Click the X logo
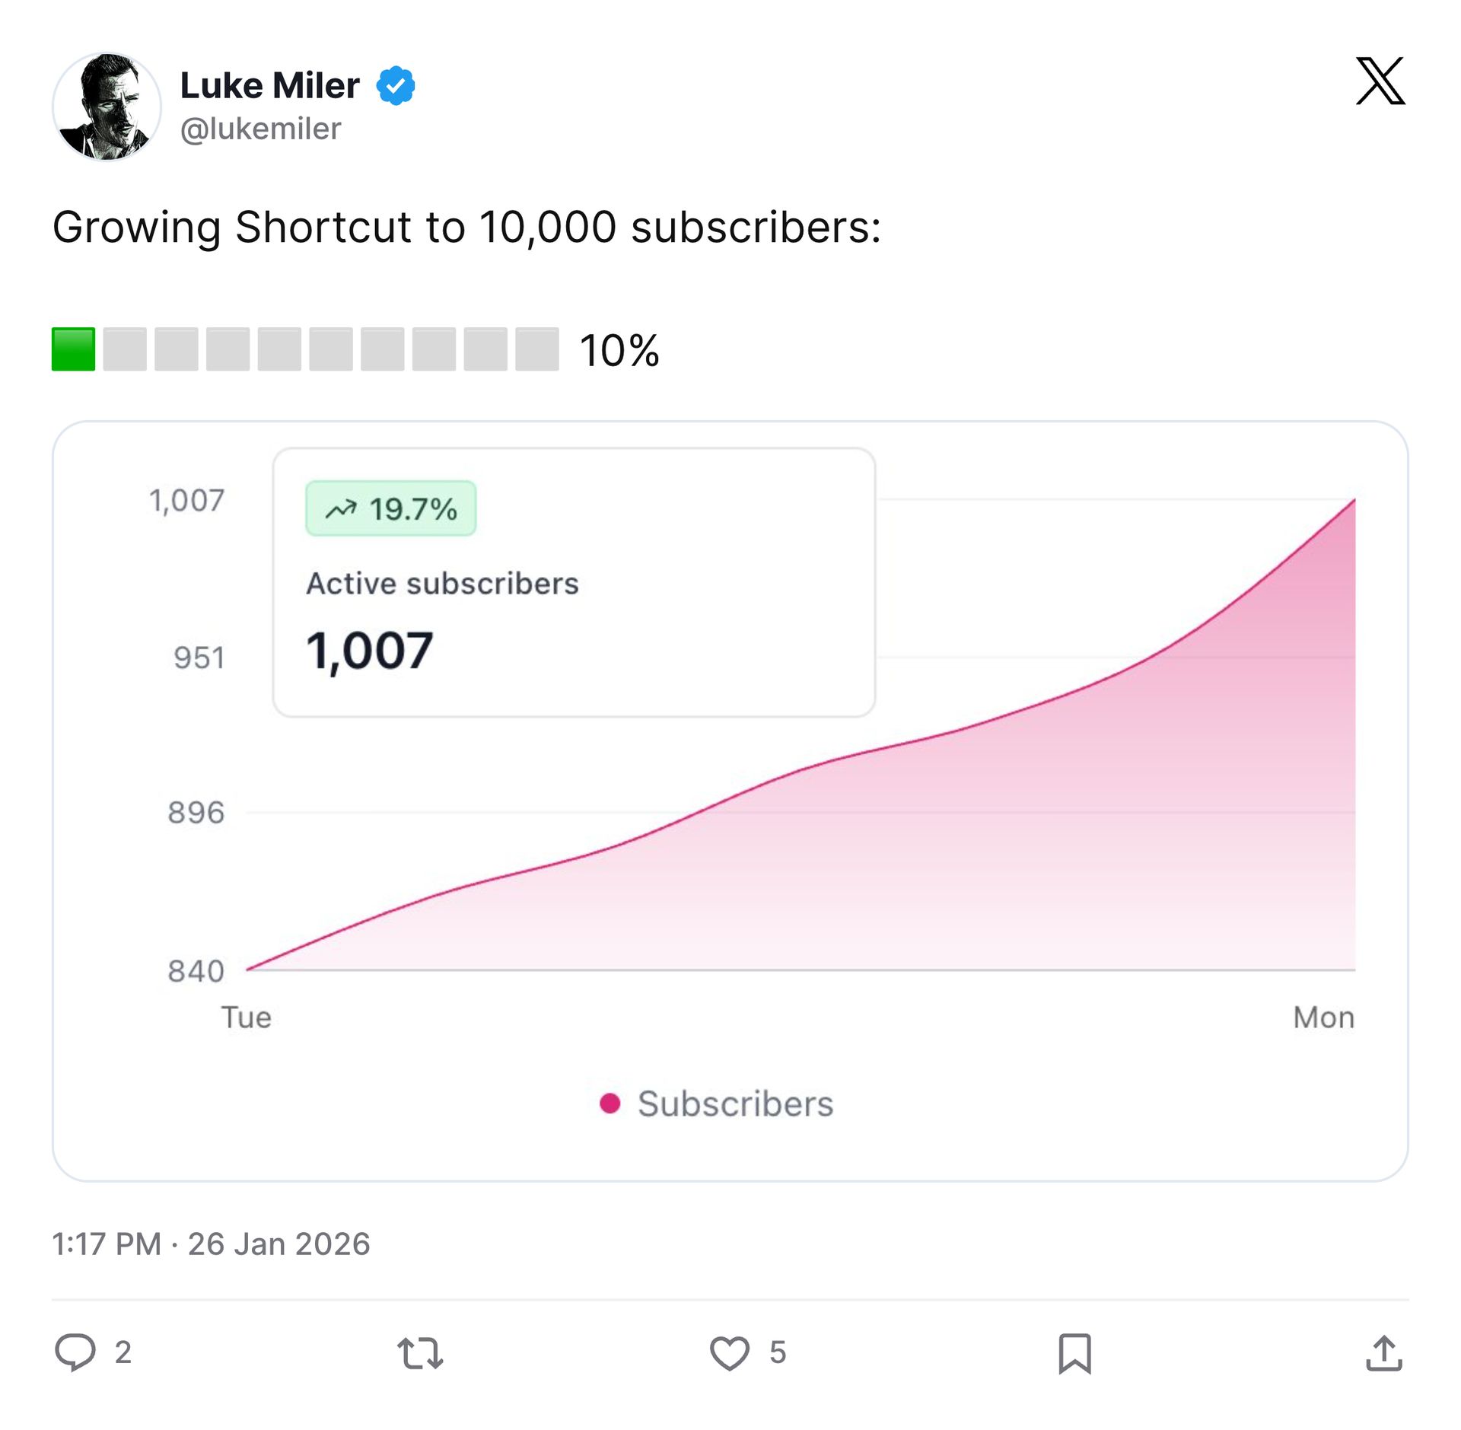This screenshot has height=1430, width=1461. point(1380,81)
